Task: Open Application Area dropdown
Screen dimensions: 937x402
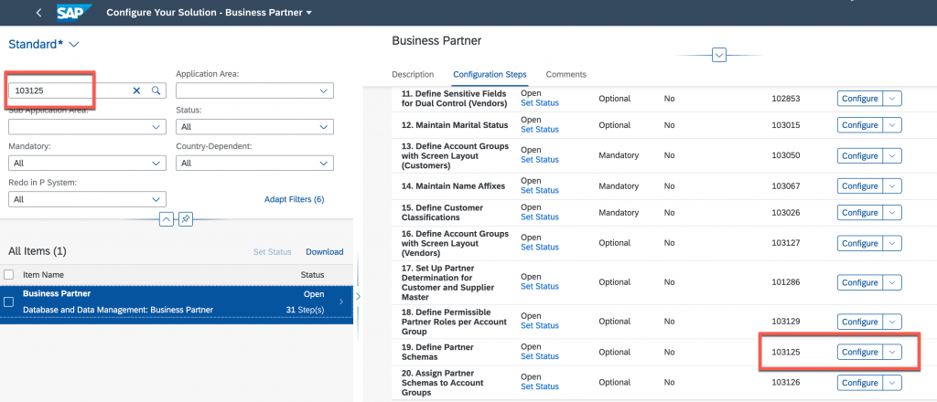Action: point(323,90)
